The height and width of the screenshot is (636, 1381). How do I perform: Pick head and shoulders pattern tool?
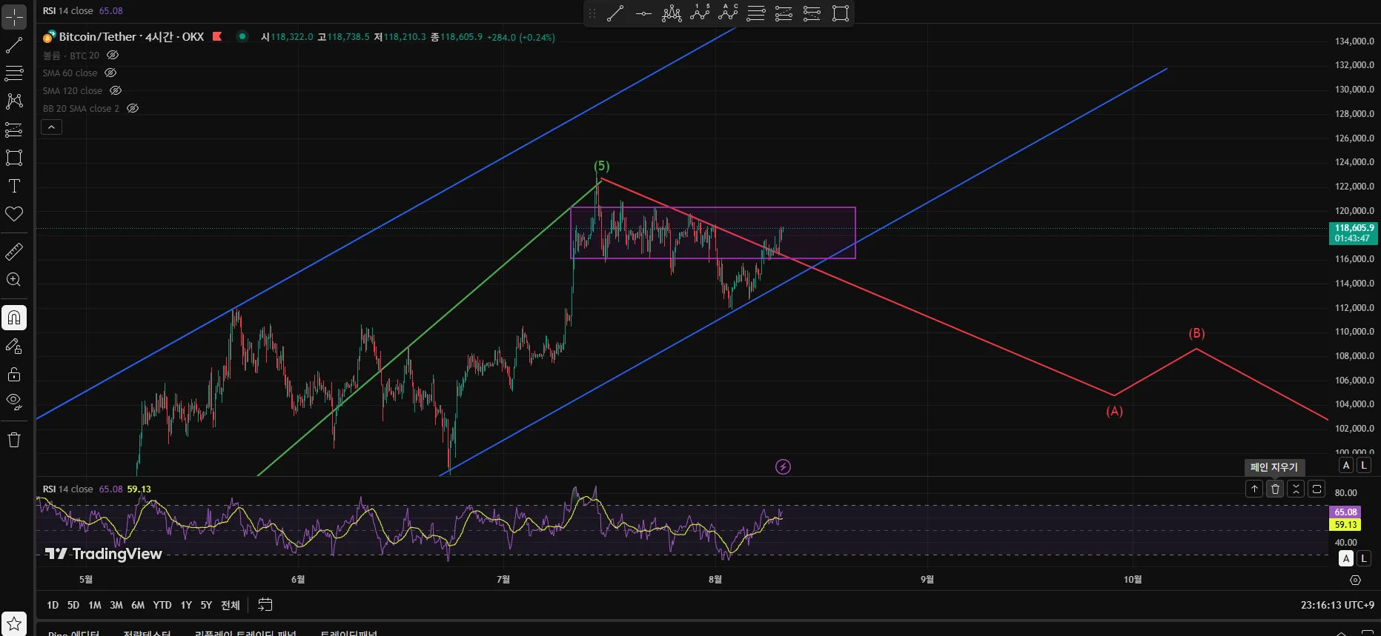point(672,13)
